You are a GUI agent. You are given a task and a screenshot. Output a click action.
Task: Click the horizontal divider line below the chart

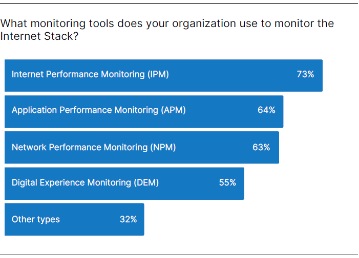click(x=179, y=254)
